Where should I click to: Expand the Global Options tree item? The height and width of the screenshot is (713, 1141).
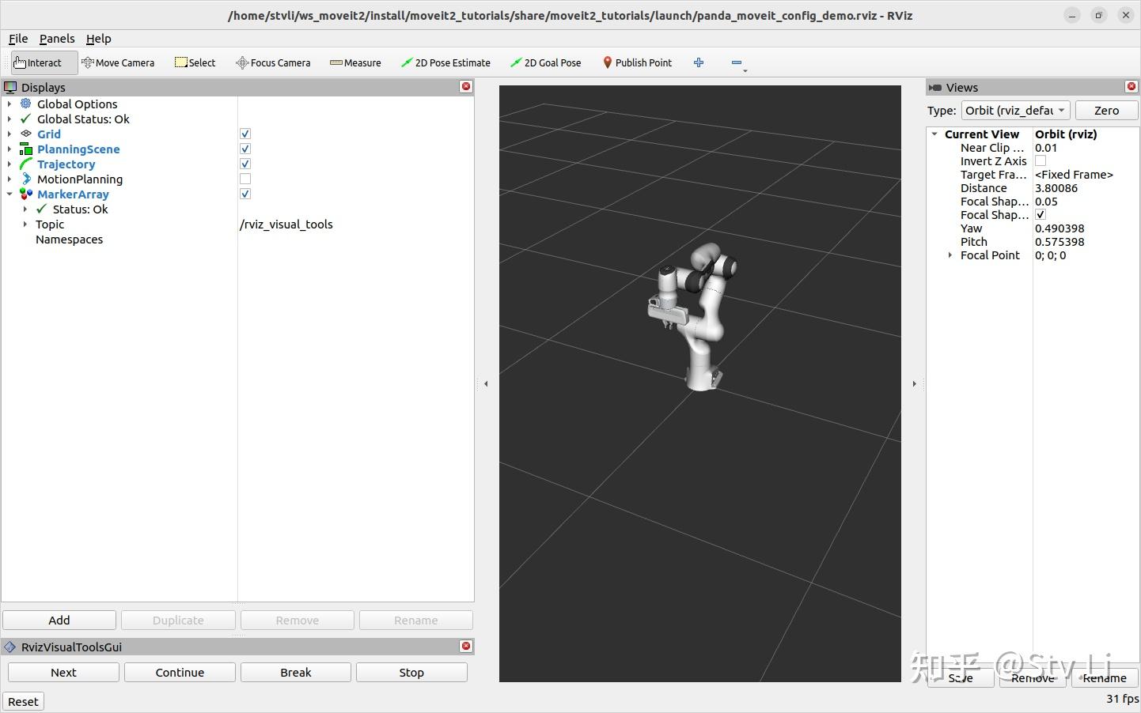tap(9, 104)
